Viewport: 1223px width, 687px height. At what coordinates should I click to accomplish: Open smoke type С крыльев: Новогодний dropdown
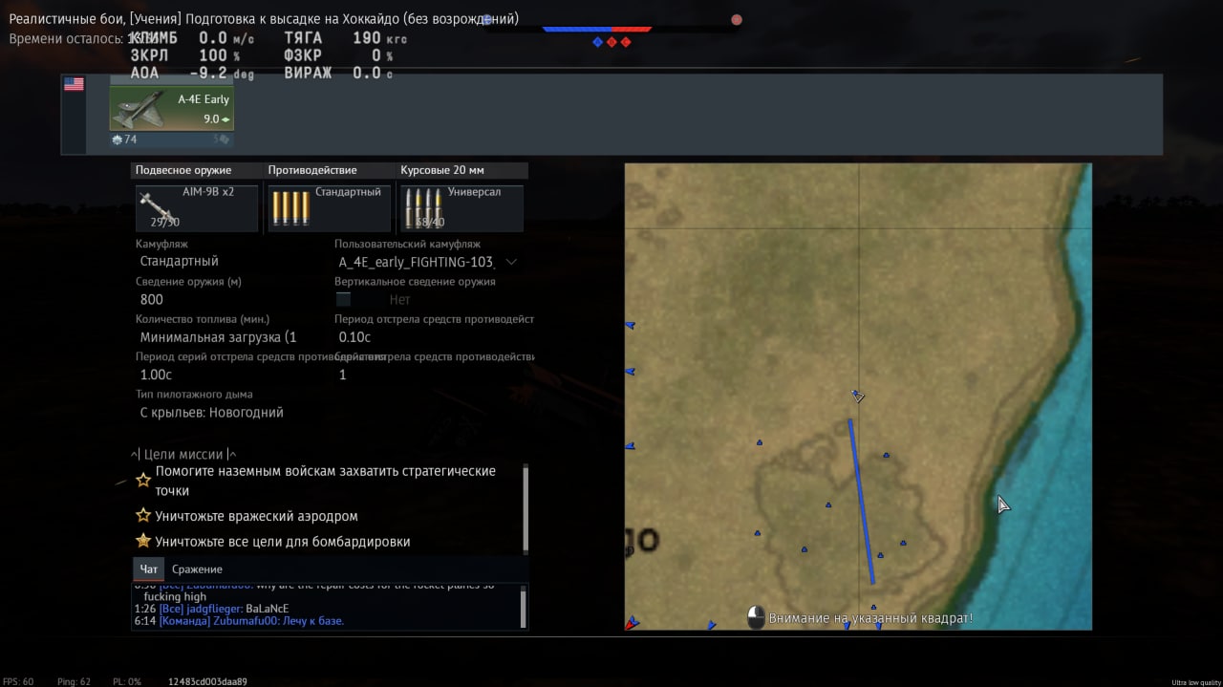(229, 413)
